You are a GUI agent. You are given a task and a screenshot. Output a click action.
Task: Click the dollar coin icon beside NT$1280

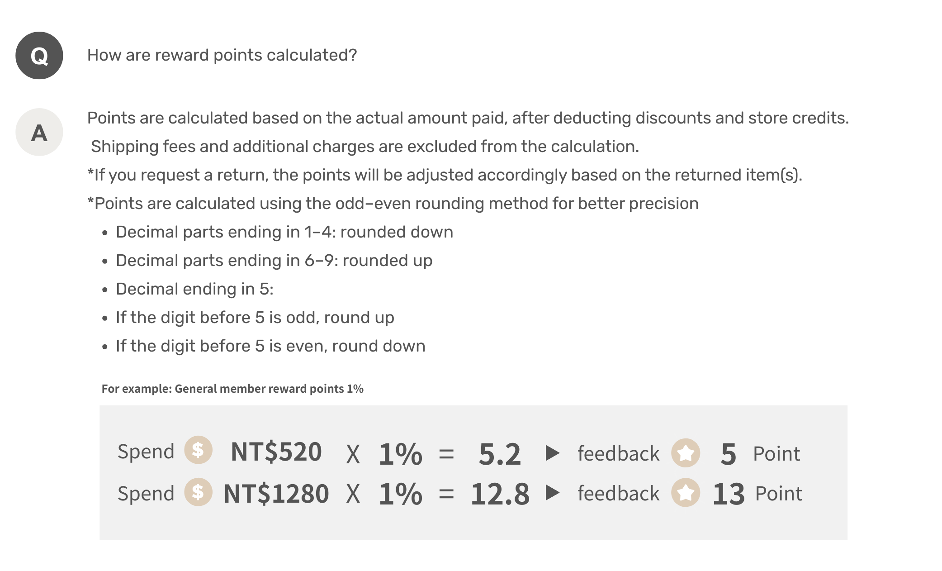(198, 492)
